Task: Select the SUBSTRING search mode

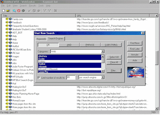Action: coord(111,45)
